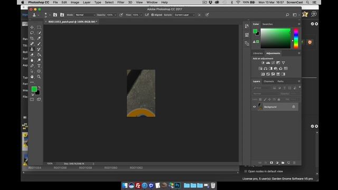
Task: Select the Eraser tool
Action: click(x=32, y=55)
